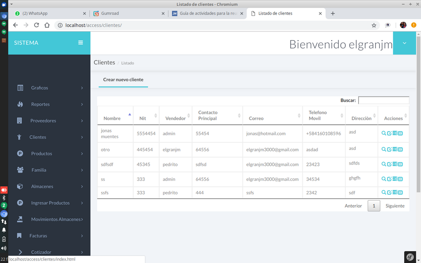Click the Chromium profile avatar

pos(403,25)
